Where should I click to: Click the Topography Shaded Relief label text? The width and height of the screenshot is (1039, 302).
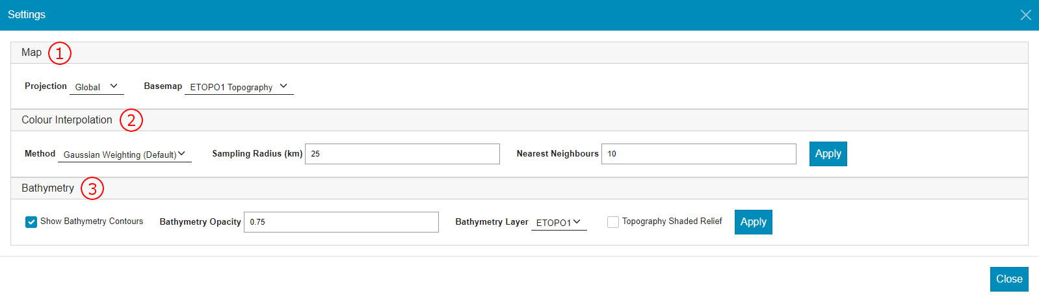(672, 221)
